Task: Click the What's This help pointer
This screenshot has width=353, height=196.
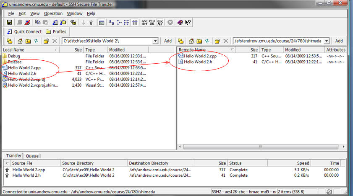Action: 188,22
